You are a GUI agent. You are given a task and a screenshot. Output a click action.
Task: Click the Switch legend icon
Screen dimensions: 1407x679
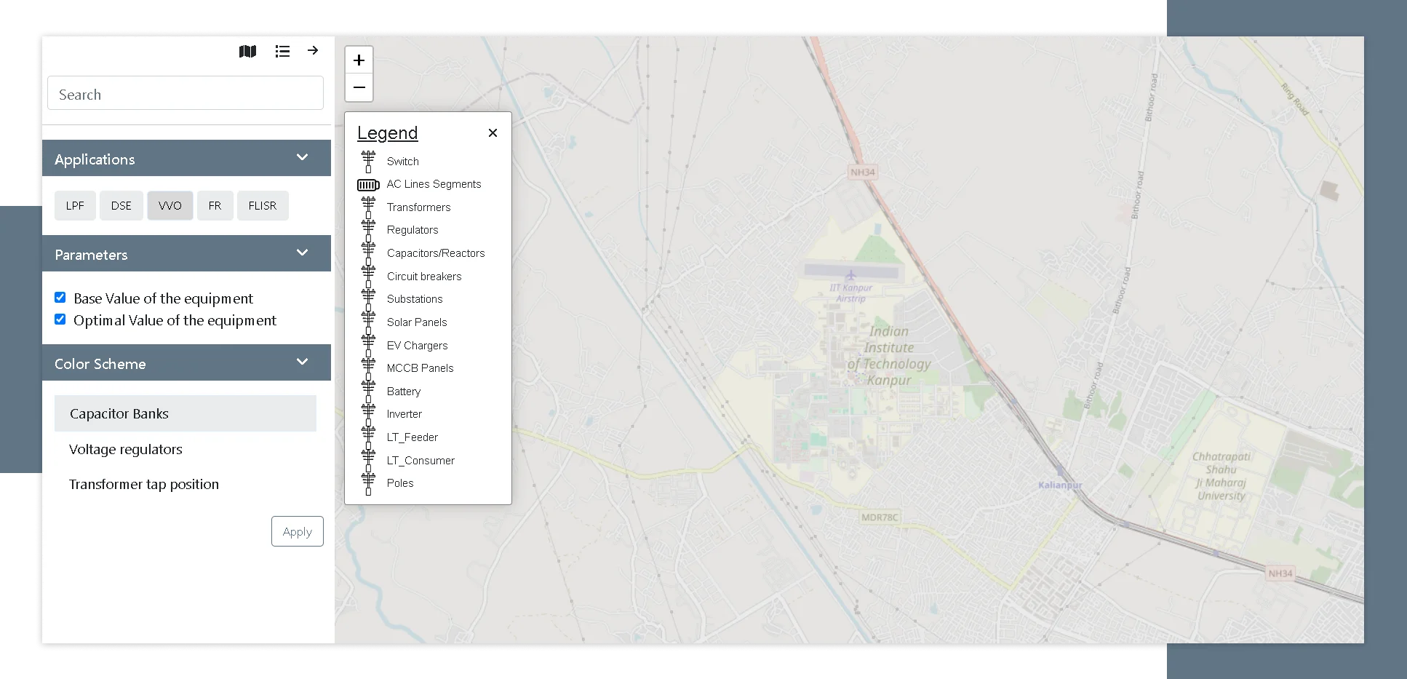(368, 162)
